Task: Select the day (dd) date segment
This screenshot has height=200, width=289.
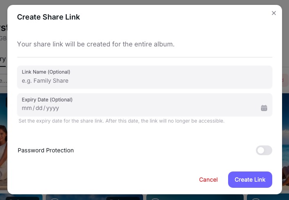Action: (x=39, y=108)
